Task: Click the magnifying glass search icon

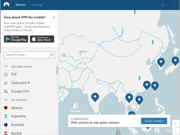Action: coord(51,55)
